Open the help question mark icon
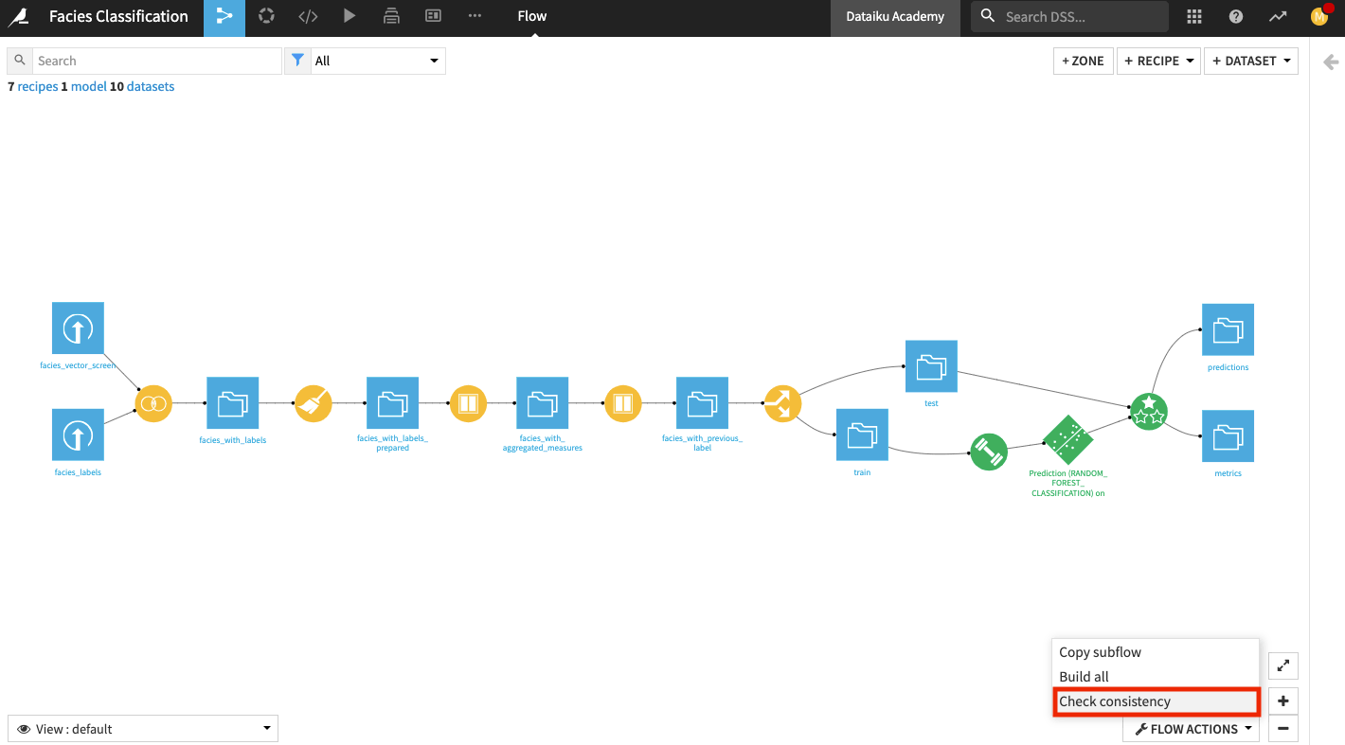The image size is (1345, 745). coord(1236,16)
